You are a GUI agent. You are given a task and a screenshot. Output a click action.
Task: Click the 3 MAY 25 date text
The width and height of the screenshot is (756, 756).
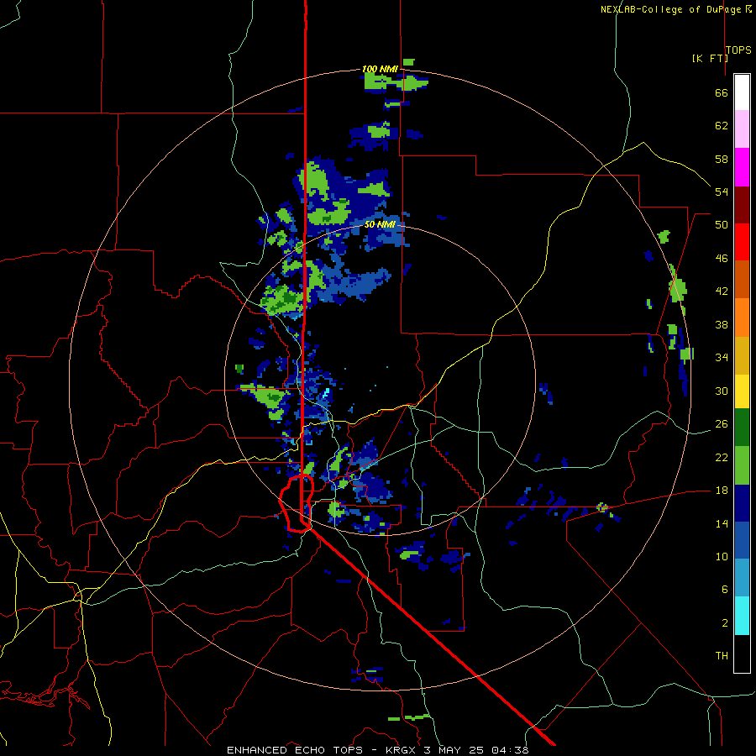tap(454, 750)
